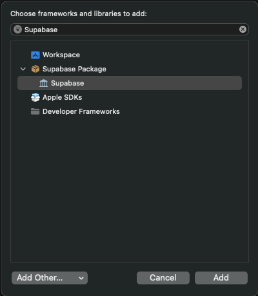
Task: Click the dialog title text
Action: click(x=79, y=14)
